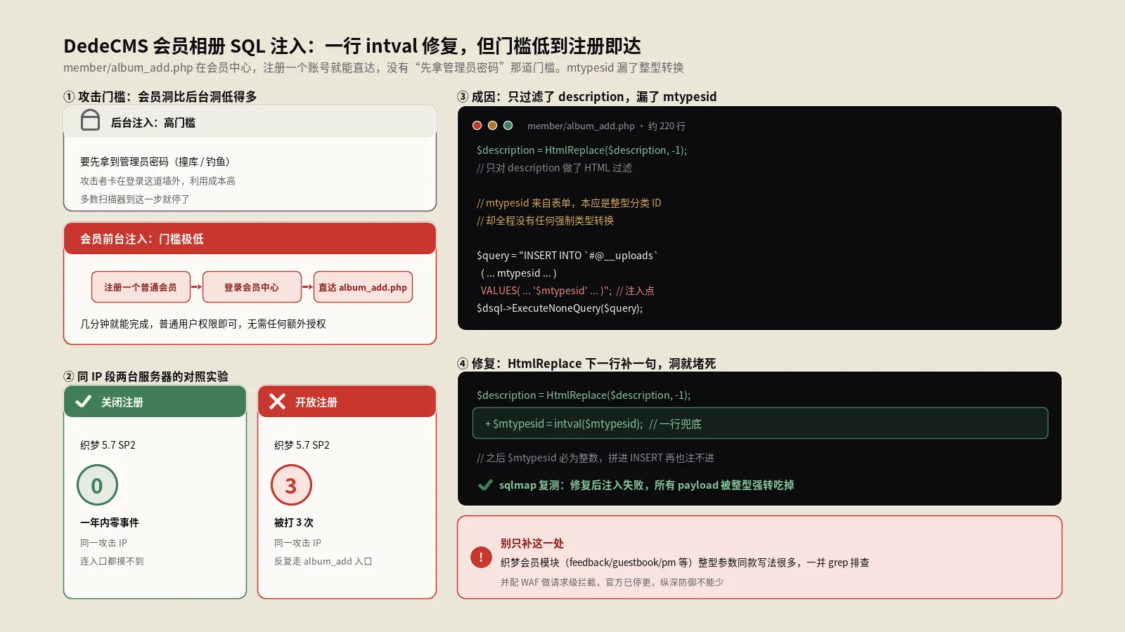Click heading ④ 修复:HtmlReplace 下一行补一句

pyautogui.click(x=586, y=364)
